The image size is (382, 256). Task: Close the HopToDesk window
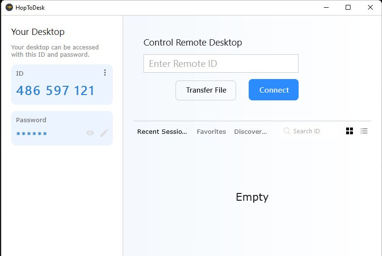[x=370, y=8]
